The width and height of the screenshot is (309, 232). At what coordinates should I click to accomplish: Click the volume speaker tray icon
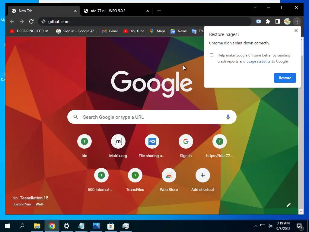click(x=270, y=226)
